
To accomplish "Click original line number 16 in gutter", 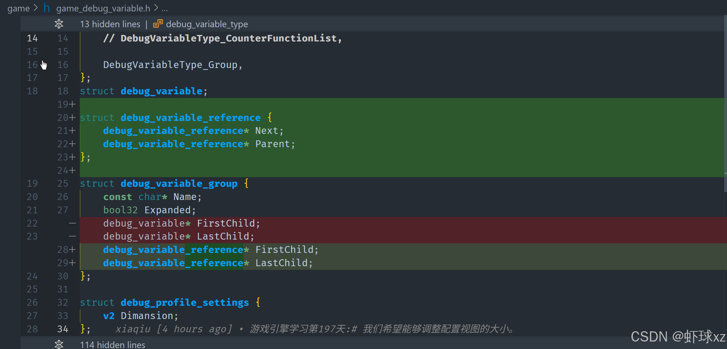I will point(32,65).
